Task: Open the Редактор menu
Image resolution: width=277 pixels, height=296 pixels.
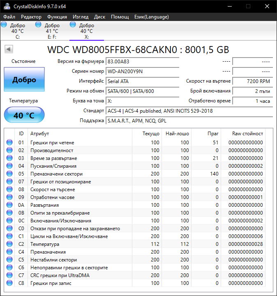Action: tap(31, 17)
